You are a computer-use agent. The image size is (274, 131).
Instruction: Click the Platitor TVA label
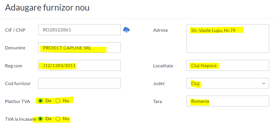[x=18, y=102]
